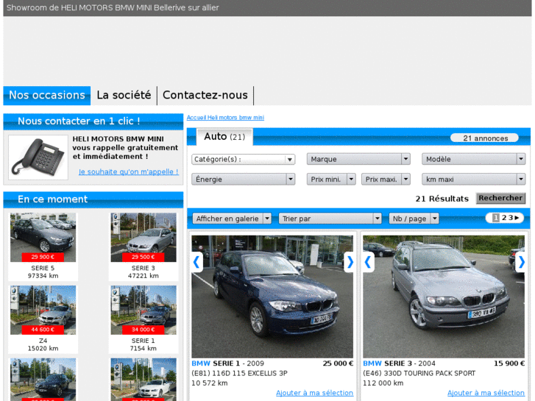535x401 pixels.
Task: Click the 15 900 € price
Action: point(509,363)
